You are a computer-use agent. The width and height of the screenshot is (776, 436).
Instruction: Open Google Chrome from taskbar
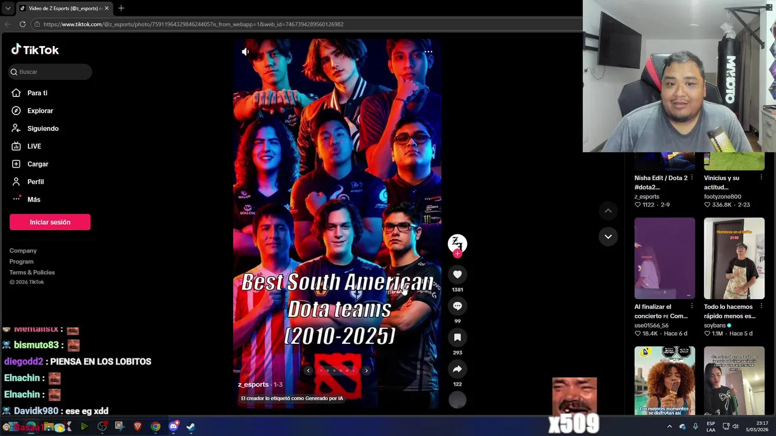(x=156, y=426)
